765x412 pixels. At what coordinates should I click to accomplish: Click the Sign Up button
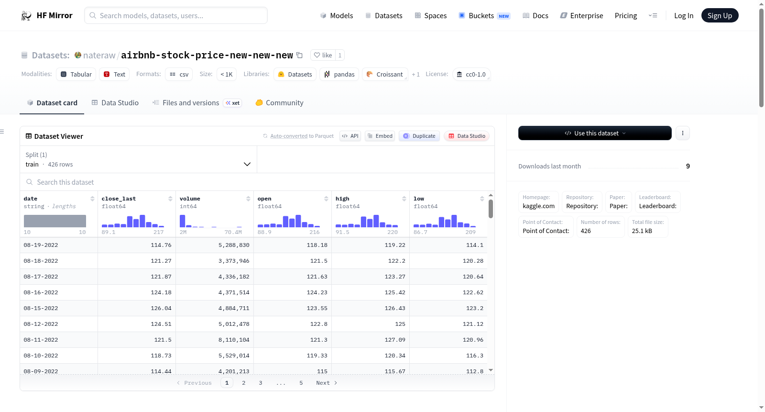point(720,15)
